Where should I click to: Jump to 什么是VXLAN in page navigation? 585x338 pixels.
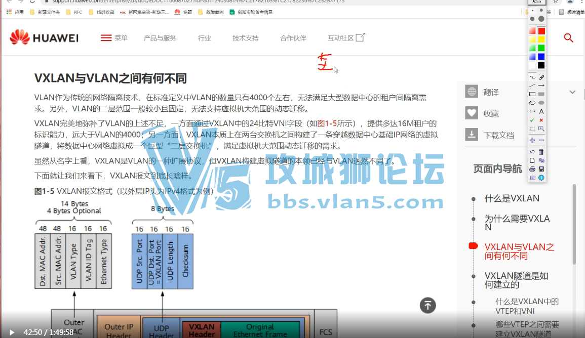coord(512,199)
